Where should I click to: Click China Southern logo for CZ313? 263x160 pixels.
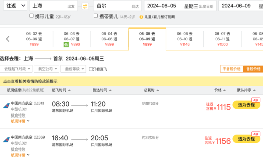tap(7, 106)
